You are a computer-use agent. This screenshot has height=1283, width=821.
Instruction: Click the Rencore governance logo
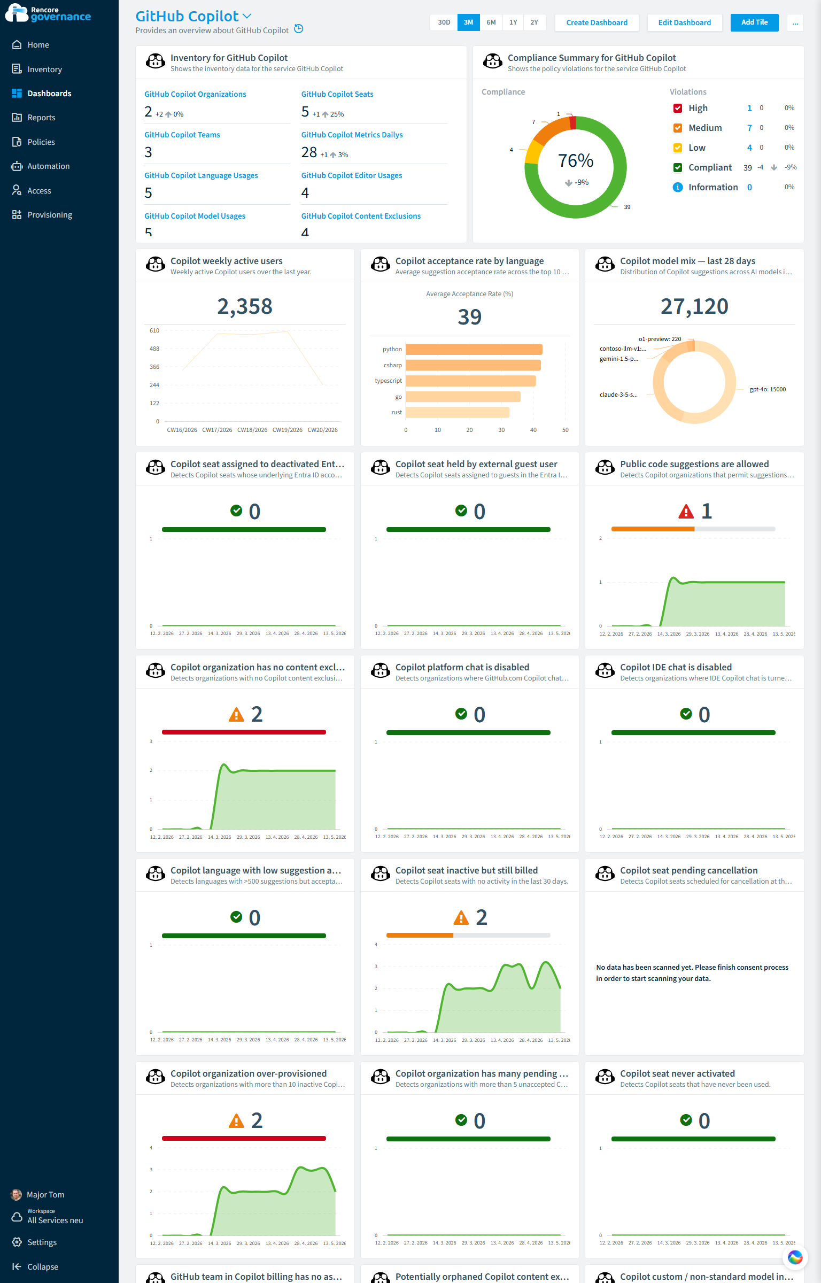(48, 13)
